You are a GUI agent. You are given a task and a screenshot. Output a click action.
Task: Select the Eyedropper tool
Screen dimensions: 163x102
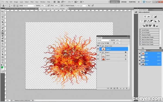pos(3,25)
